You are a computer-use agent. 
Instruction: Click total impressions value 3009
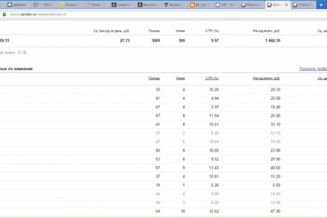[156, 41]
